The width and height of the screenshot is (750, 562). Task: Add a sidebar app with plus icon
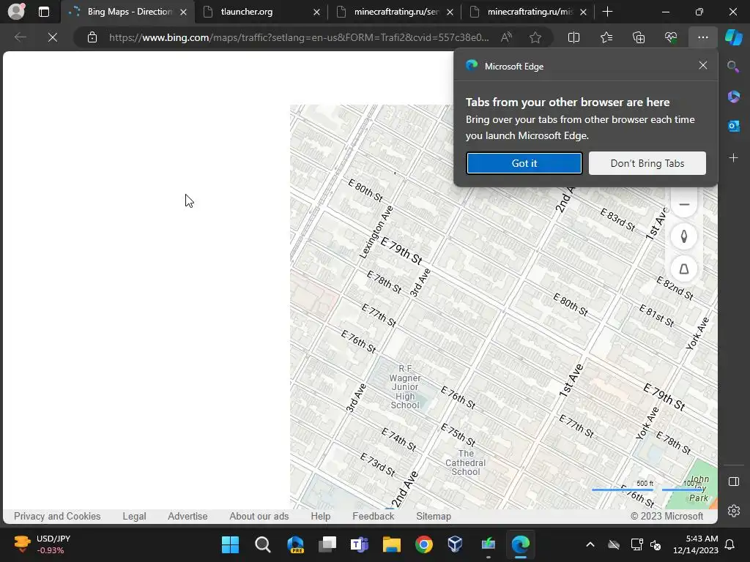point(733,158)
